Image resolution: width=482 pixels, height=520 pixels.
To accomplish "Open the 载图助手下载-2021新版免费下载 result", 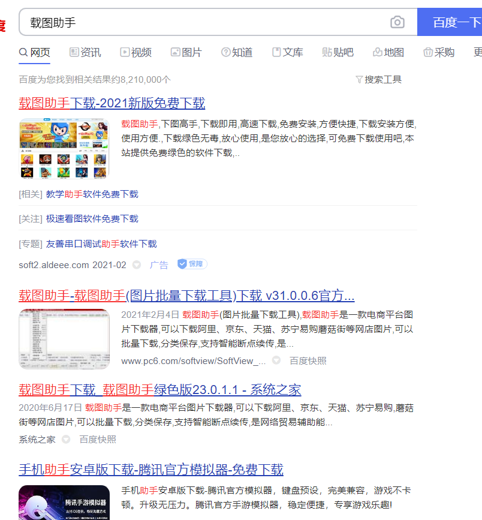I will [x=112, y=103].
